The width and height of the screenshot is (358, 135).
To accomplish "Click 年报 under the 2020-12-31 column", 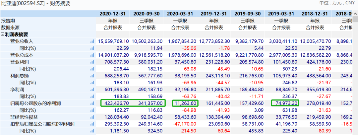I will click(113, 21).
